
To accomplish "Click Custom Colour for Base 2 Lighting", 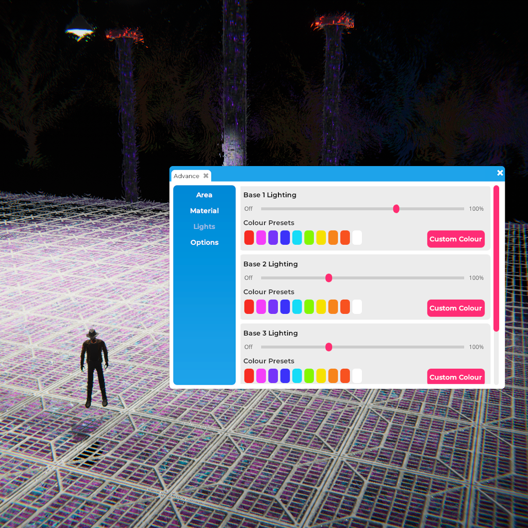I will pyautogui.click(x=455, y=308).
